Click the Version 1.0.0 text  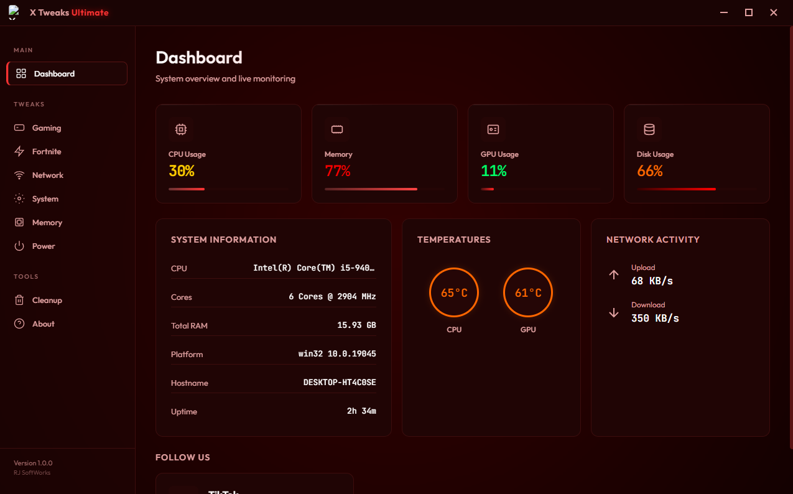pyautogui.click(x=32, y=463)
